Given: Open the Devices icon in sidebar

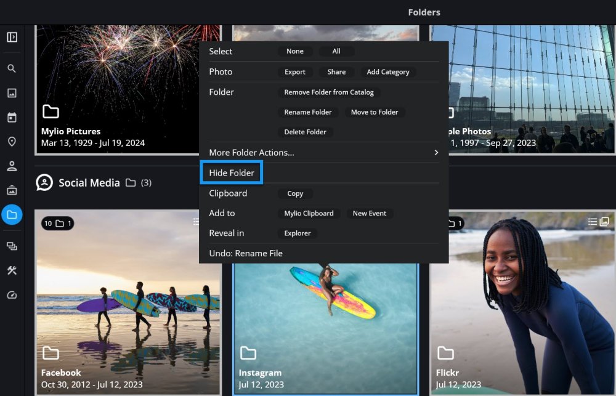Looking at the screenshot, I should click(12, 246).
